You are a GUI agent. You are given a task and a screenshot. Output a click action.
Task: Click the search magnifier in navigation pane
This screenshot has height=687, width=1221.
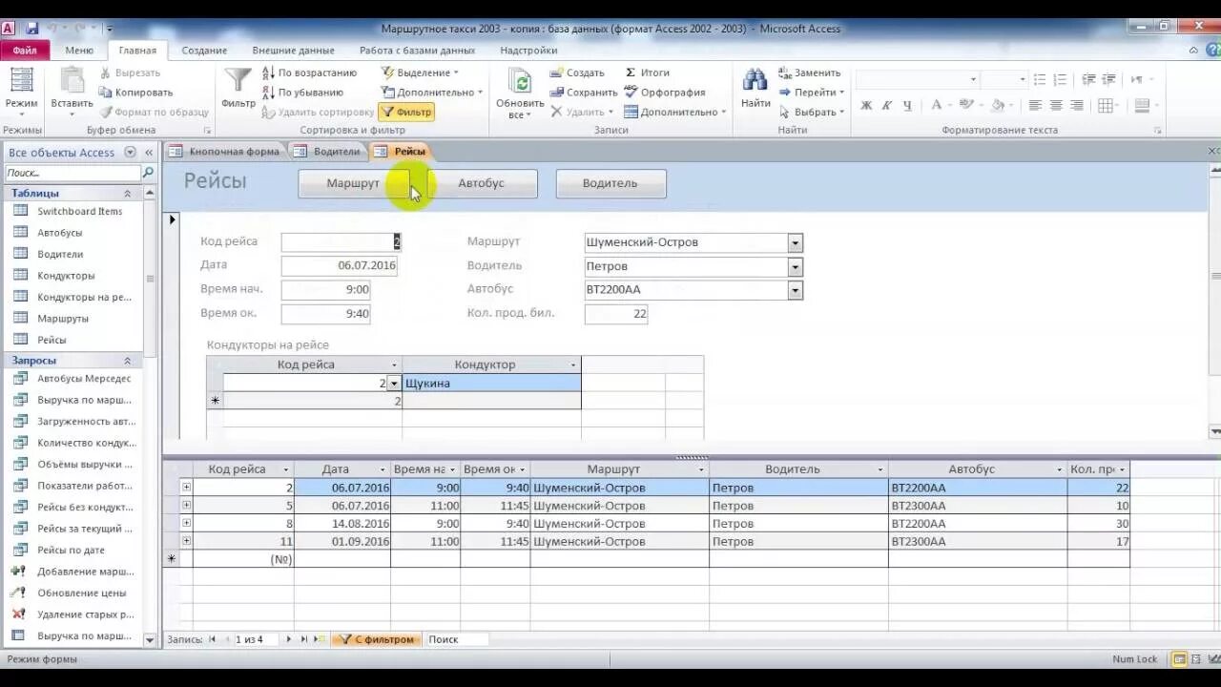click(x=148, y=173)
